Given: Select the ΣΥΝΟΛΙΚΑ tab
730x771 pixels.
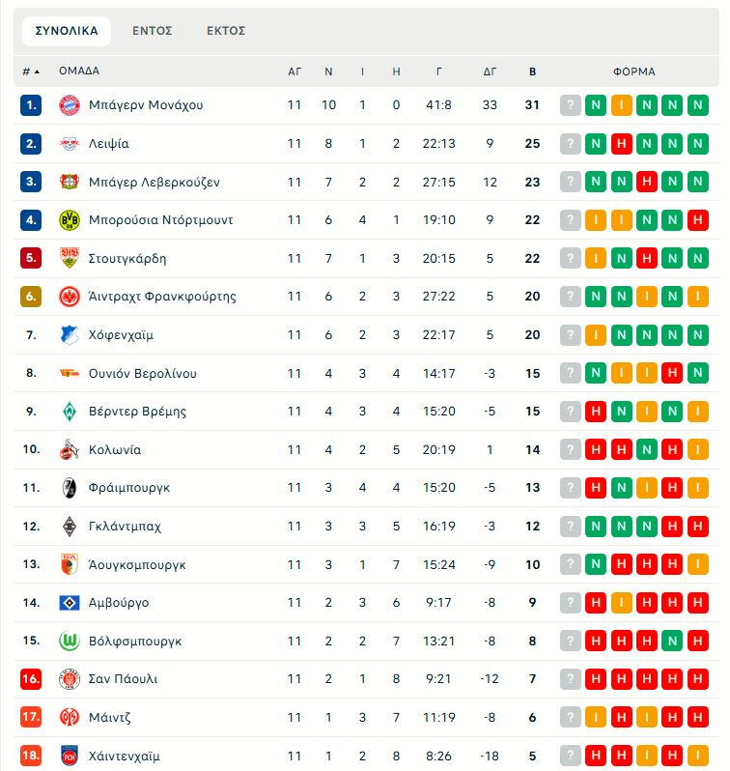Looking at the screenshot, I should pos(67,31).
